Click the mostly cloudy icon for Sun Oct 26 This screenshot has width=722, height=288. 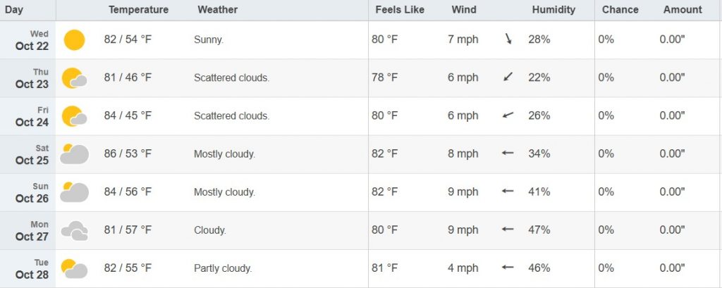tap(74, 192)
